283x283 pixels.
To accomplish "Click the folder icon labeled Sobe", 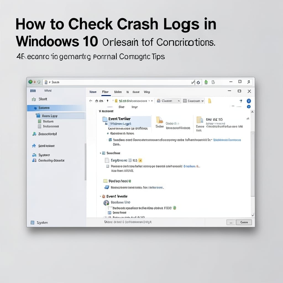I will point(159,120).
